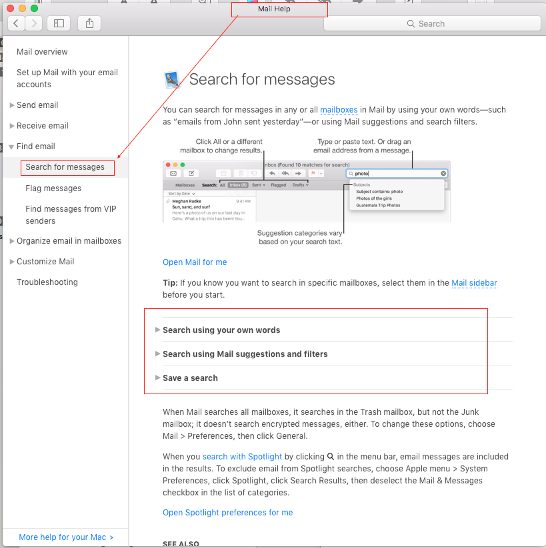546x548 pixels.
Task: Select the "Inbox (8)" scope filter
Action: point(237,186)
